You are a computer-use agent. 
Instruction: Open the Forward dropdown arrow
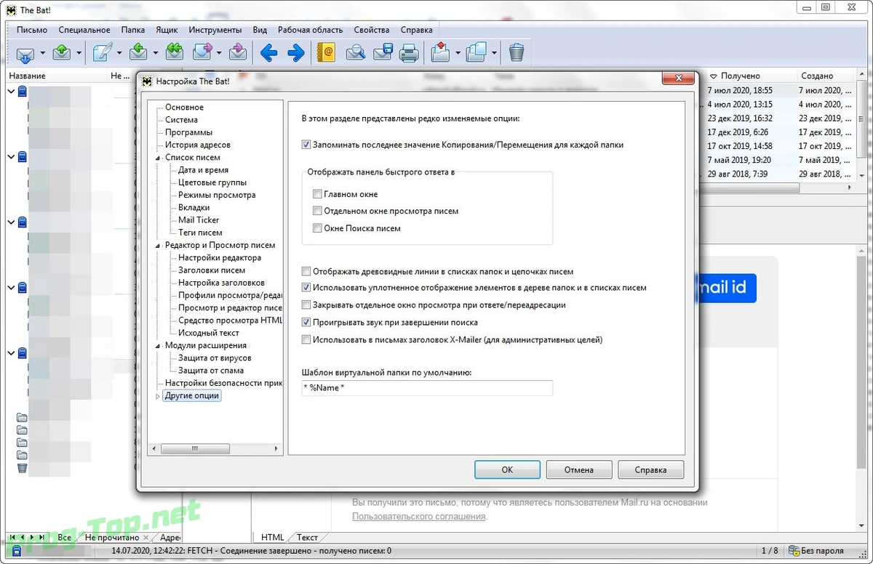tap(219, 54)
